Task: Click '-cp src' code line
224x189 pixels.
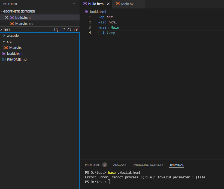Action: [x=105, y=17]
